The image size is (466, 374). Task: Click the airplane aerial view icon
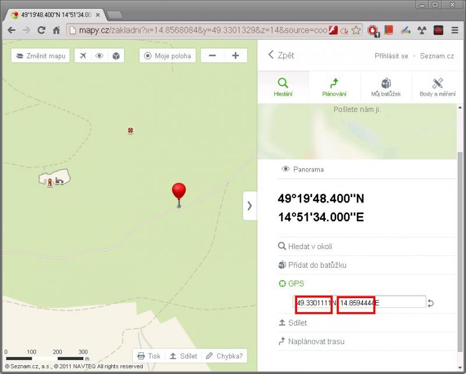click(x=83, y=55)
